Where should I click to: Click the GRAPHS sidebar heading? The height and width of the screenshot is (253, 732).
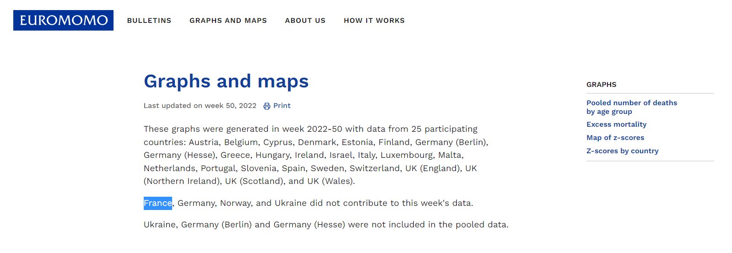[x=601, y=85]
